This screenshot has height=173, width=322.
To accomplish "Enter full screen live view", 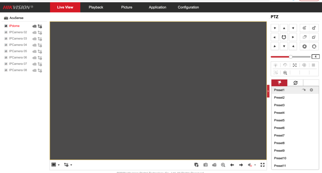I will [x=262, y=165].
